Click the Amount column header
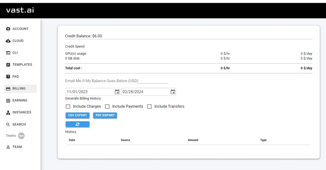The height and width of the screenshot is (170, 326). 193,140
